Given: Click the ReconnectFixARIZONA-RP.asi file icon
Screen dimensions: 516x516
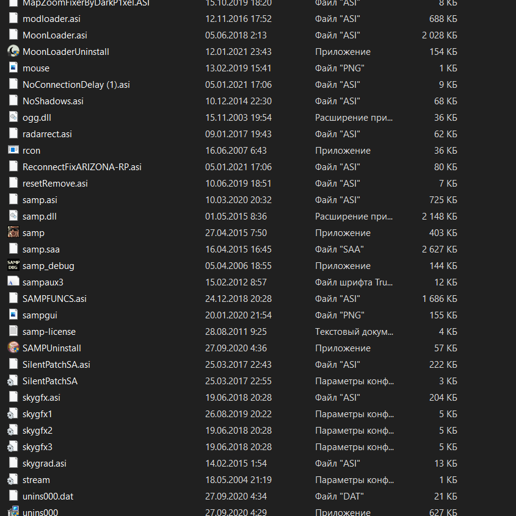Looking at the screenshot, I should coord(13,166).
